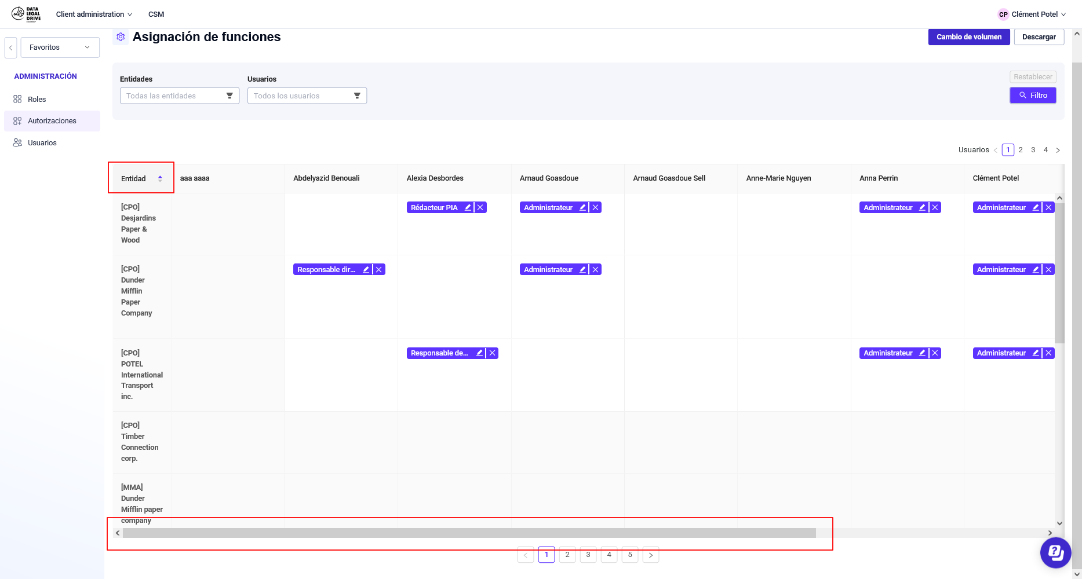Go to next entities page arrow
The height and width of the screenshot is (579, 1082).
point(651,555)
